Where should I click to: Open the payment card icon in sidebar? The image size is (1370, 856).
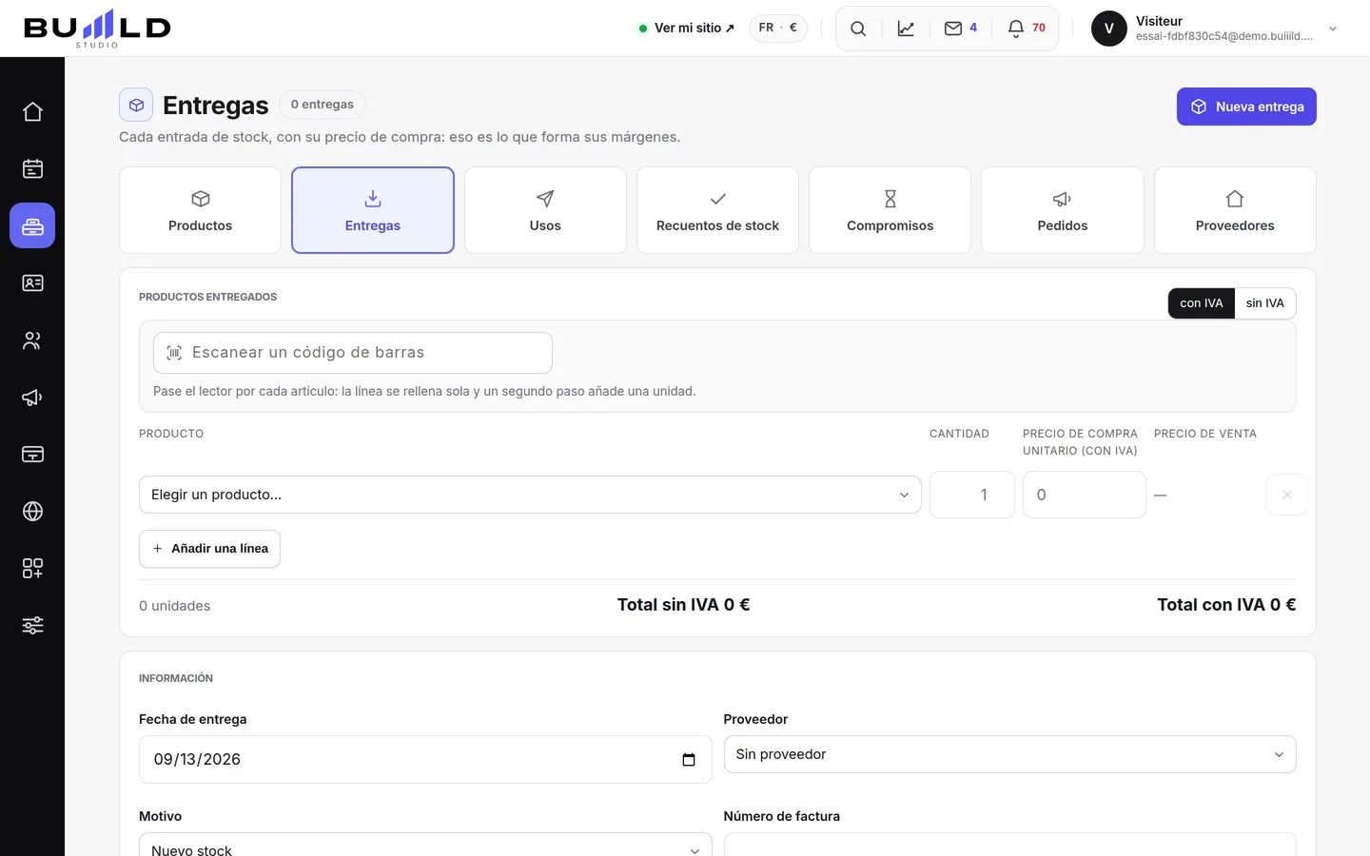[x=32, y=454]
